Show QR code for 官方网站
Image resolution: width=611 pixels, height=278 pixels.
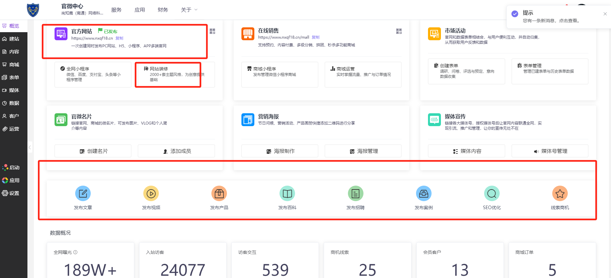tap(212, 31)
